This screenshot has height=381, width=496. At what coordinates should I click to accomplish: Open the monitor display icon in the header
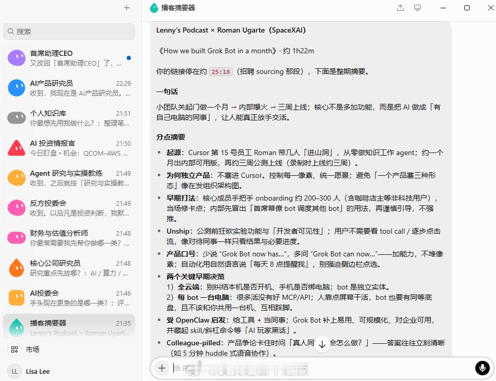click(417, 8)
